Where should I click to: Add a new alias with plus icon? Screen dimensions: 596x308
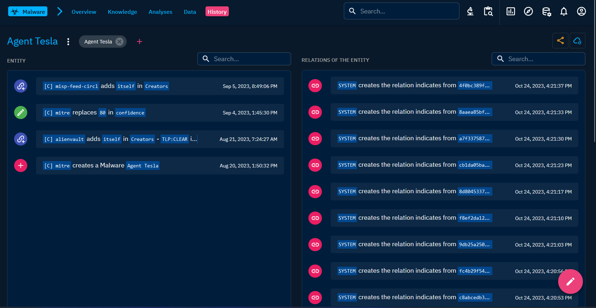[139, 42]
